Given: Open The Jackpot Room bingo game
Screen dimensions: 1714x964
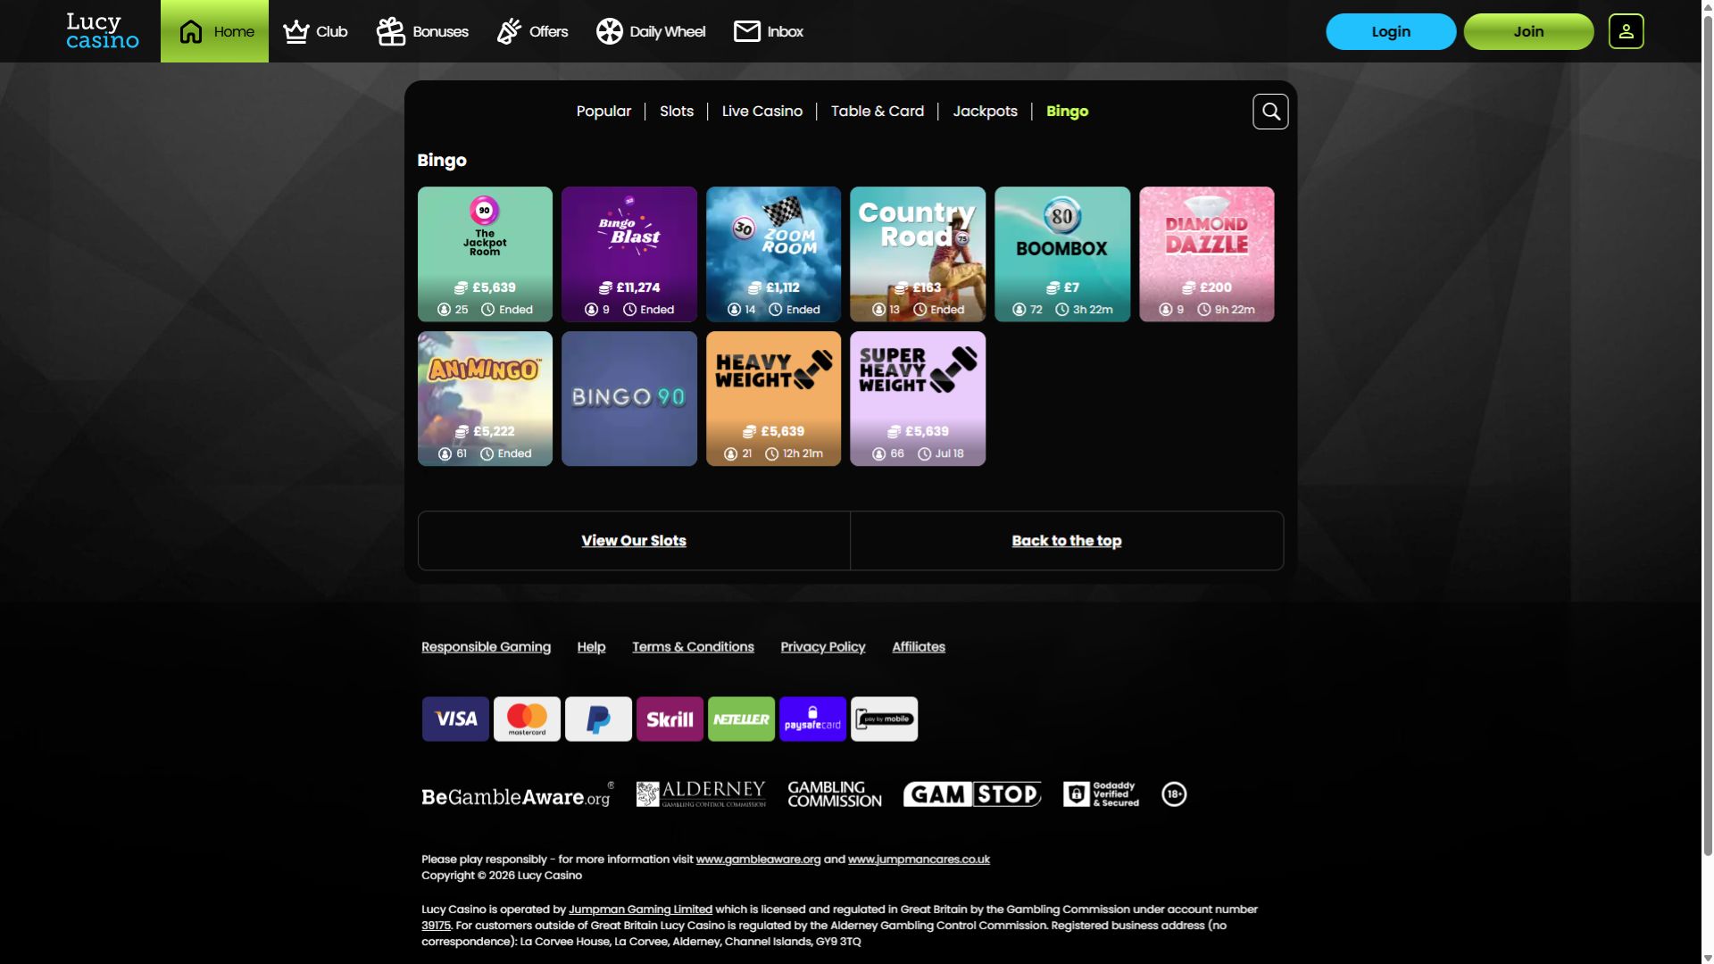Looking at the screenshot, I should (x=485, y=253).
